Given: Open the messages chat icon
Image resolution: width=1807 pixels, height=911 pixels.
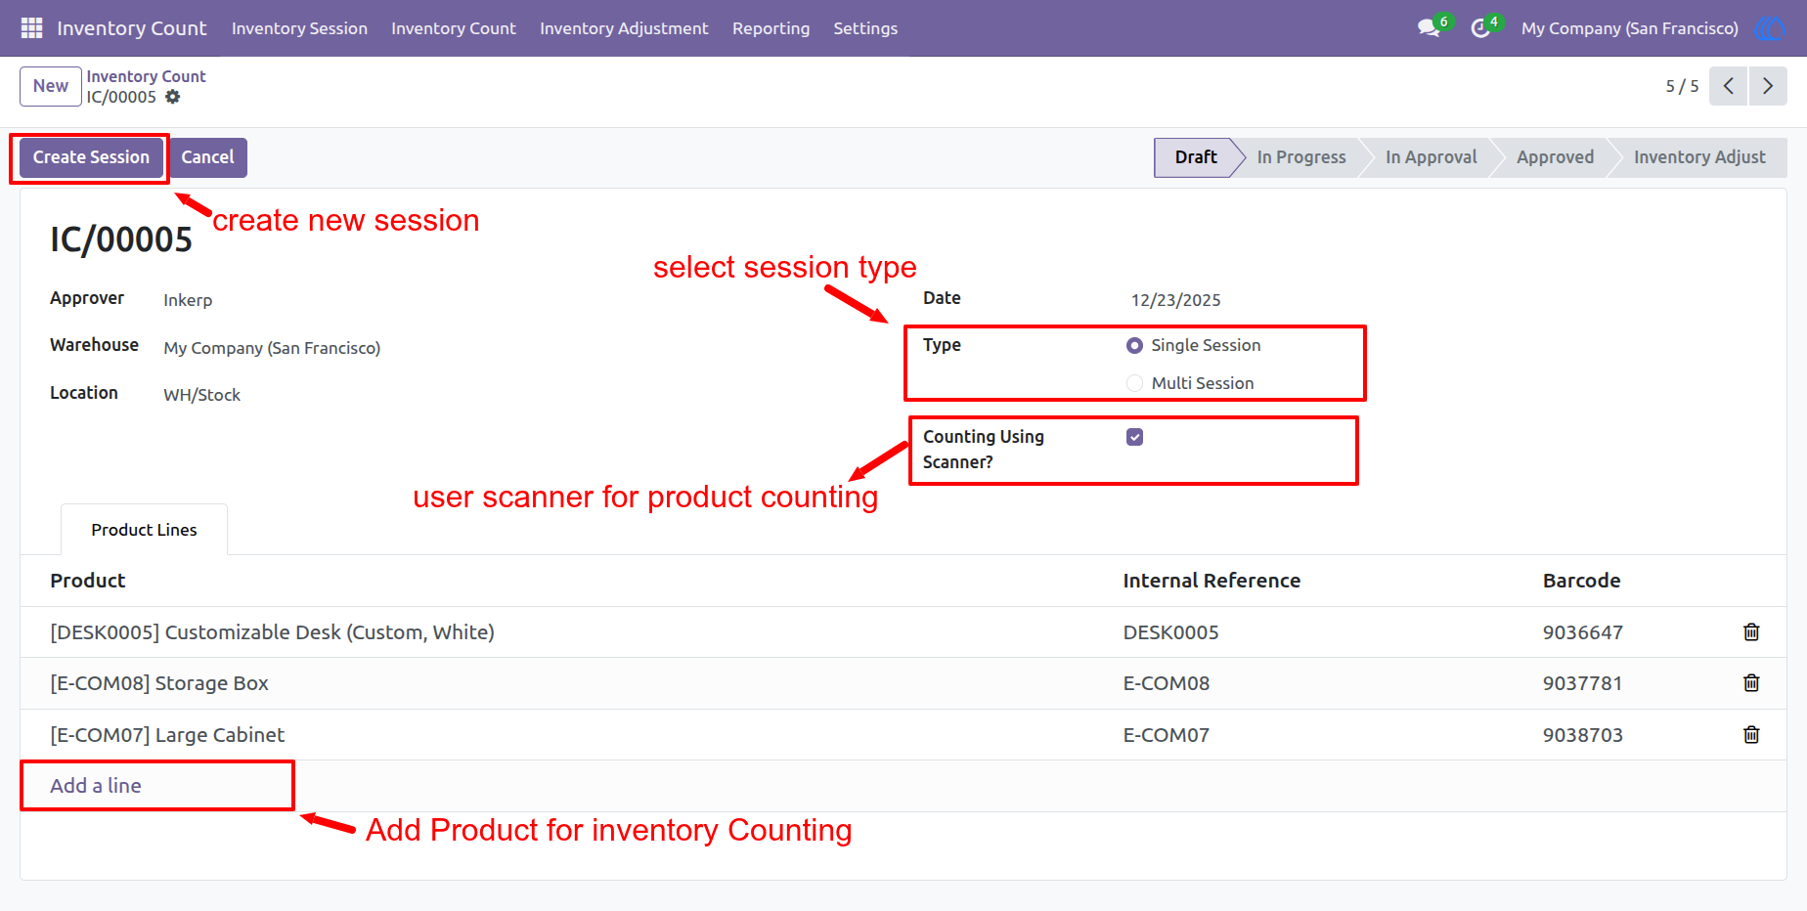Looking at the screenshot, I should (1429, 28).
